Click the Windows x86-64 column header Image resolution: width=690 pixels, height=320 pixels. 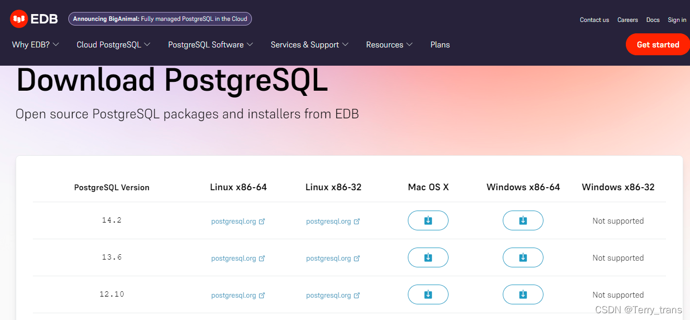523,187
